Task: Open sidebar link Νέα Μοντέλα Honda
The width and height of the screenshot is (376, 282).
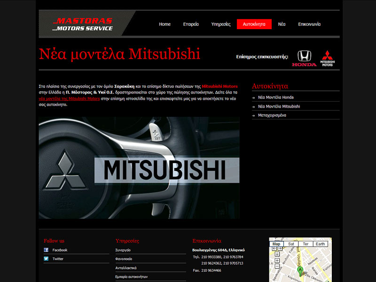Action: (276, 97)
